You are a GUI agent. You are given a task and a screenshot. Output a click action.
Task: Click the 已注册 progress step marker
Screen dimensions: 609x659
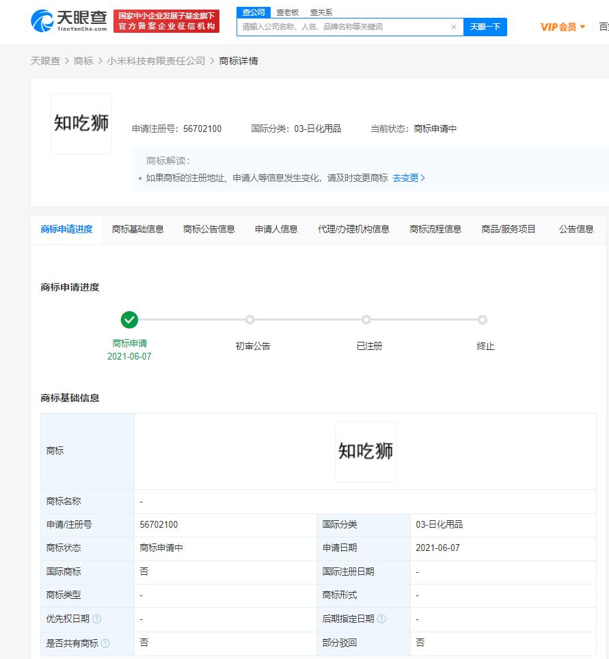click(x=366, y=320)
